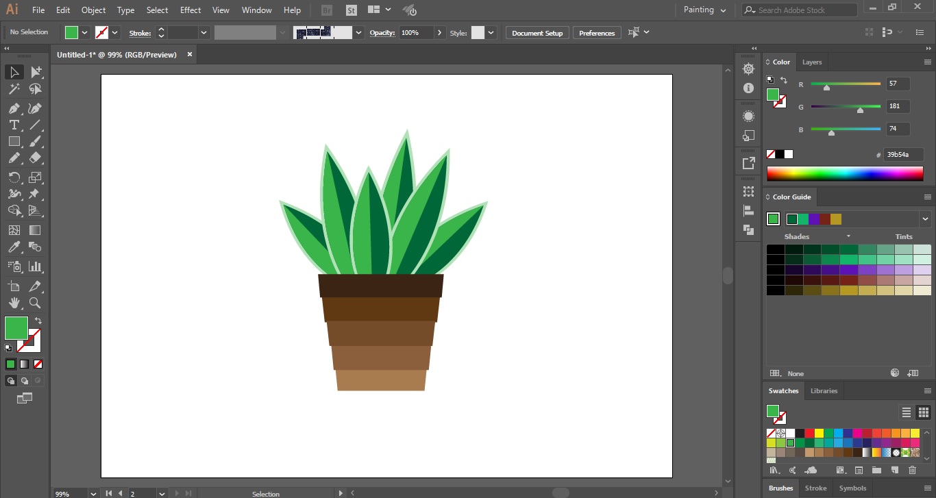Set stroke to None in the toolbar
Viewport: 936px width, 498px height.
pyautogui.click(x=101, y=32)
